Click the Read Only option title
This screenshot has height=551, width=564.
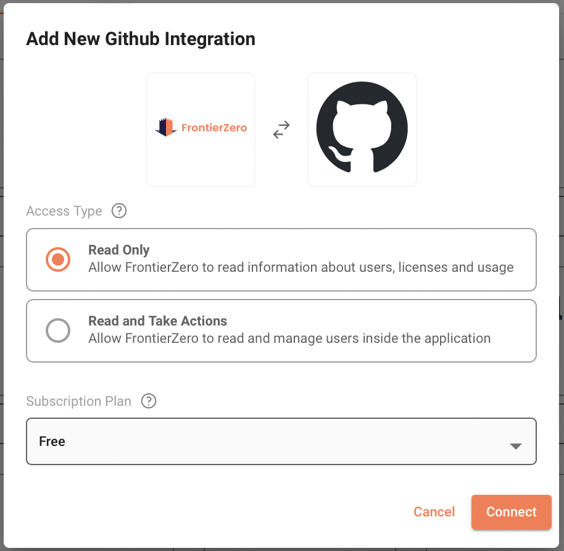tap(119, 250)
